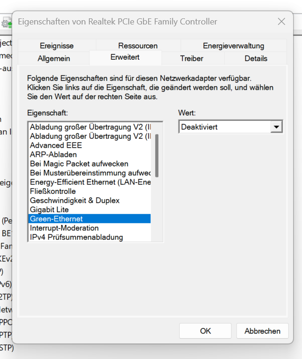This screenshot has width=302, height=359.
Task: Select Energy-Efficient Ethernet property
Action: click(x=90, y=182)
